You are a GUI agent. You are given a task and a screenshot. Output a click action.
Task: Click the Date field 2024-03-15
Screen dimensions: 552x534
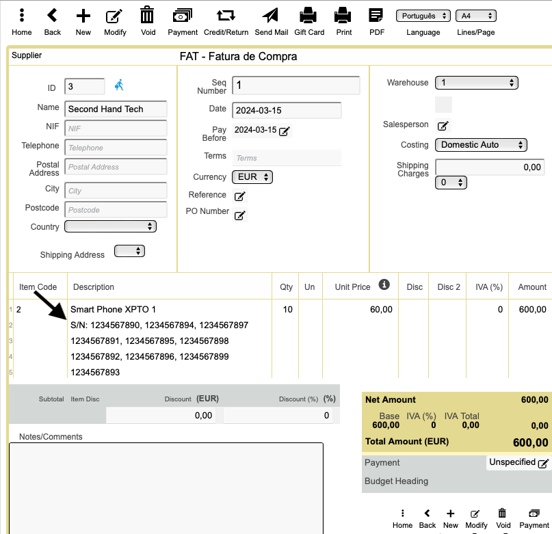pyautogui.click(x=287, y=110)
